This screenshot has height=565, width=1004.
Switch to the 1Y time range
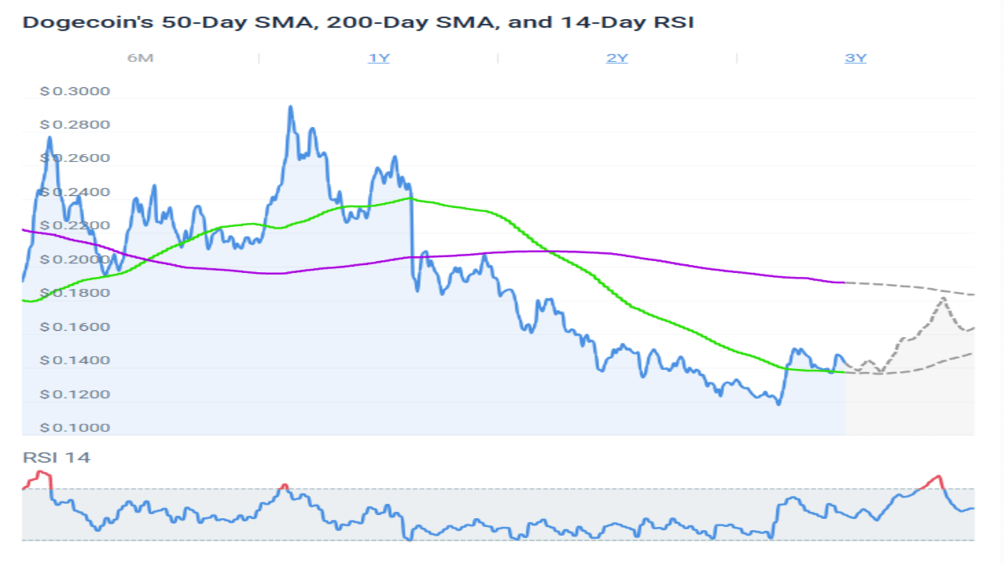click(x=379, y=58)
